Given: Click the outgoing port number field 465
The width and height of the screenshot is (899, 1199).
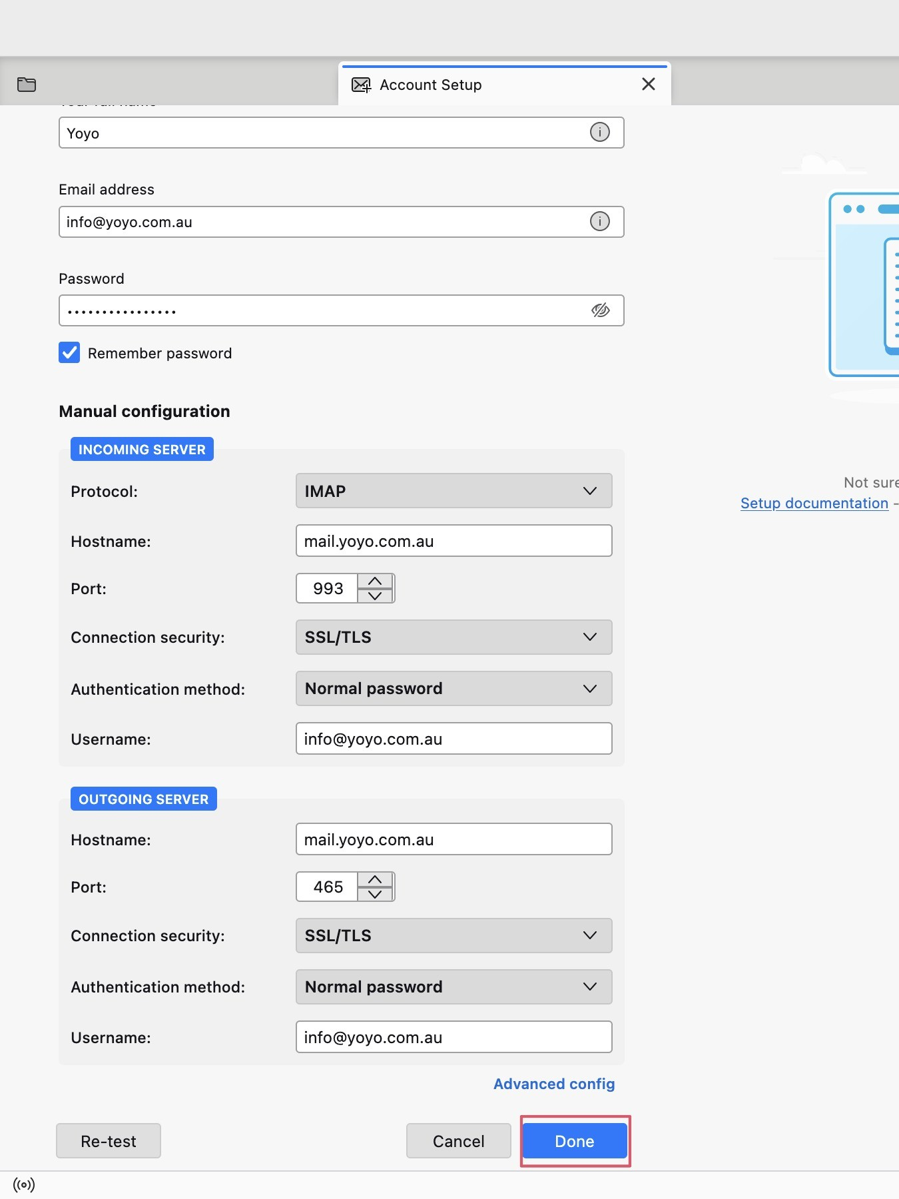Looking at the screenshot, I should (328, 887).
